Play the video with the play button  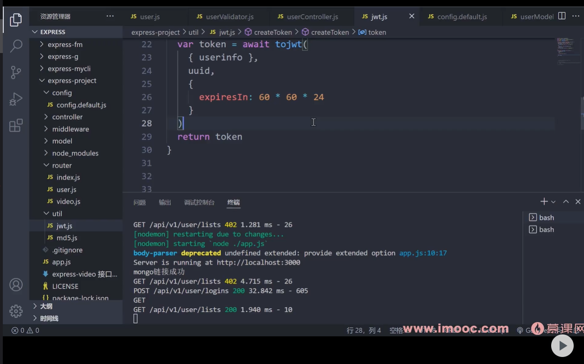pos(562,346)
